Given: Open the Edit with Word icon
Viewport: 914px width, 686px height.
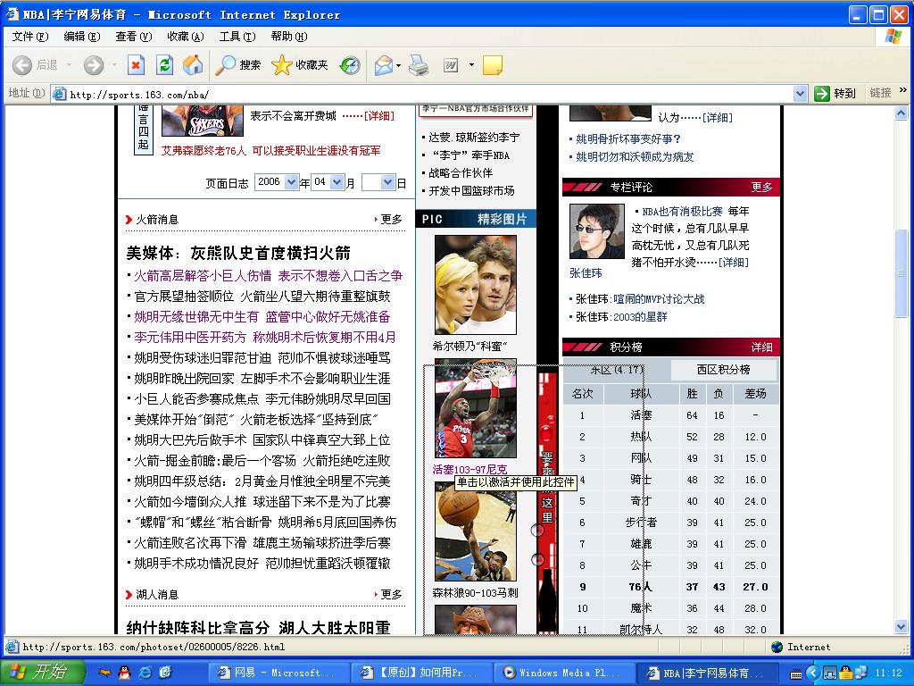Looking at the screenshot, I should point(451,64).
